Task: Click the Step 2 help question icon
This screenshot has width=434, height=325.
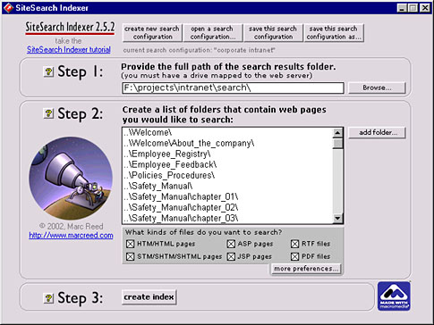Action: click(x=48, y=113)
